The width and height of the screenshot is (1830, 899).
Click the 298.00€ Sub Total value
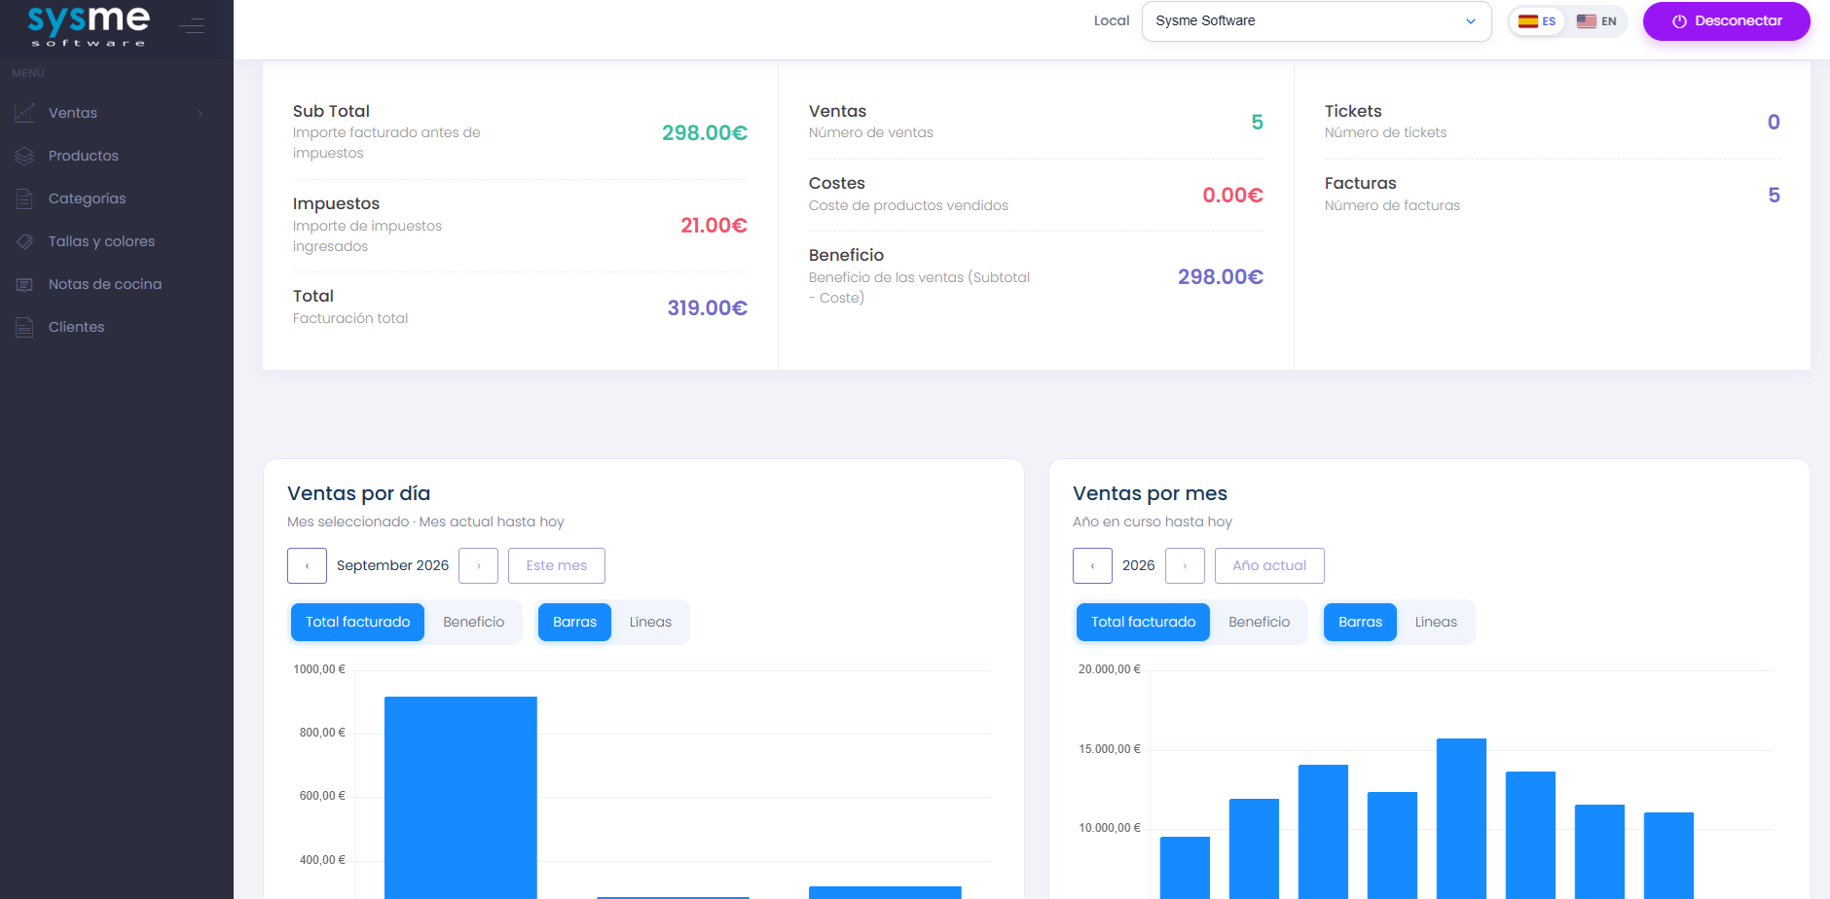705,133
